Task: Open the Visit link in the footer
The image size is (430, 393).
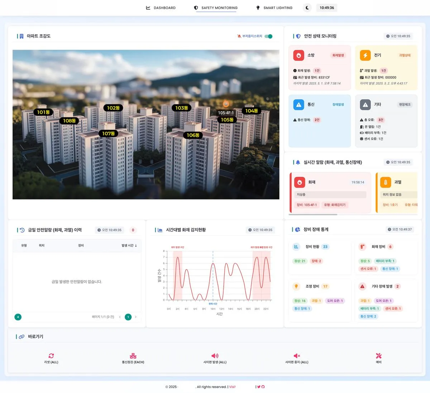Action: click(x=232, y=387)
